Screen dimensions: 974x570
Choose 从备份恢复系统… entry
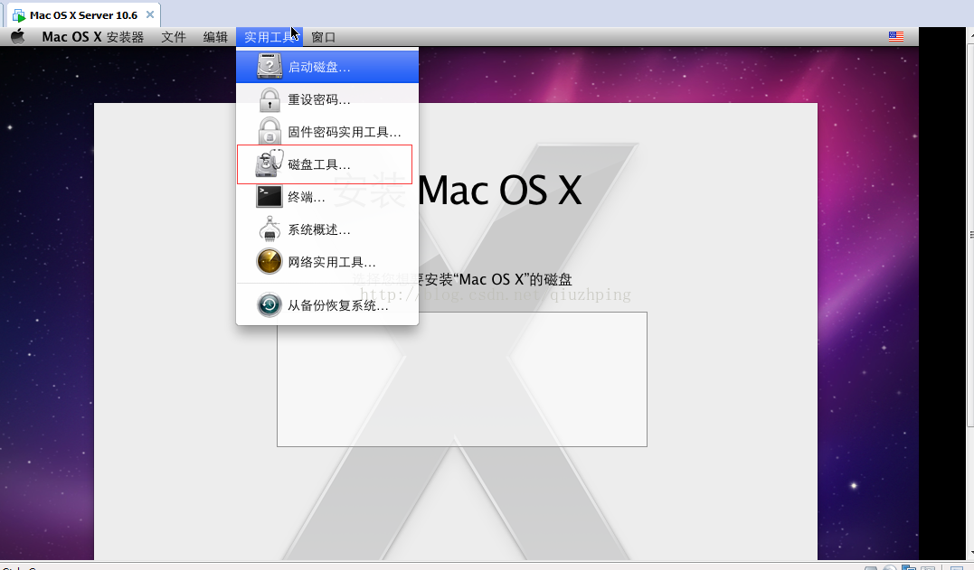click(327, 305)
